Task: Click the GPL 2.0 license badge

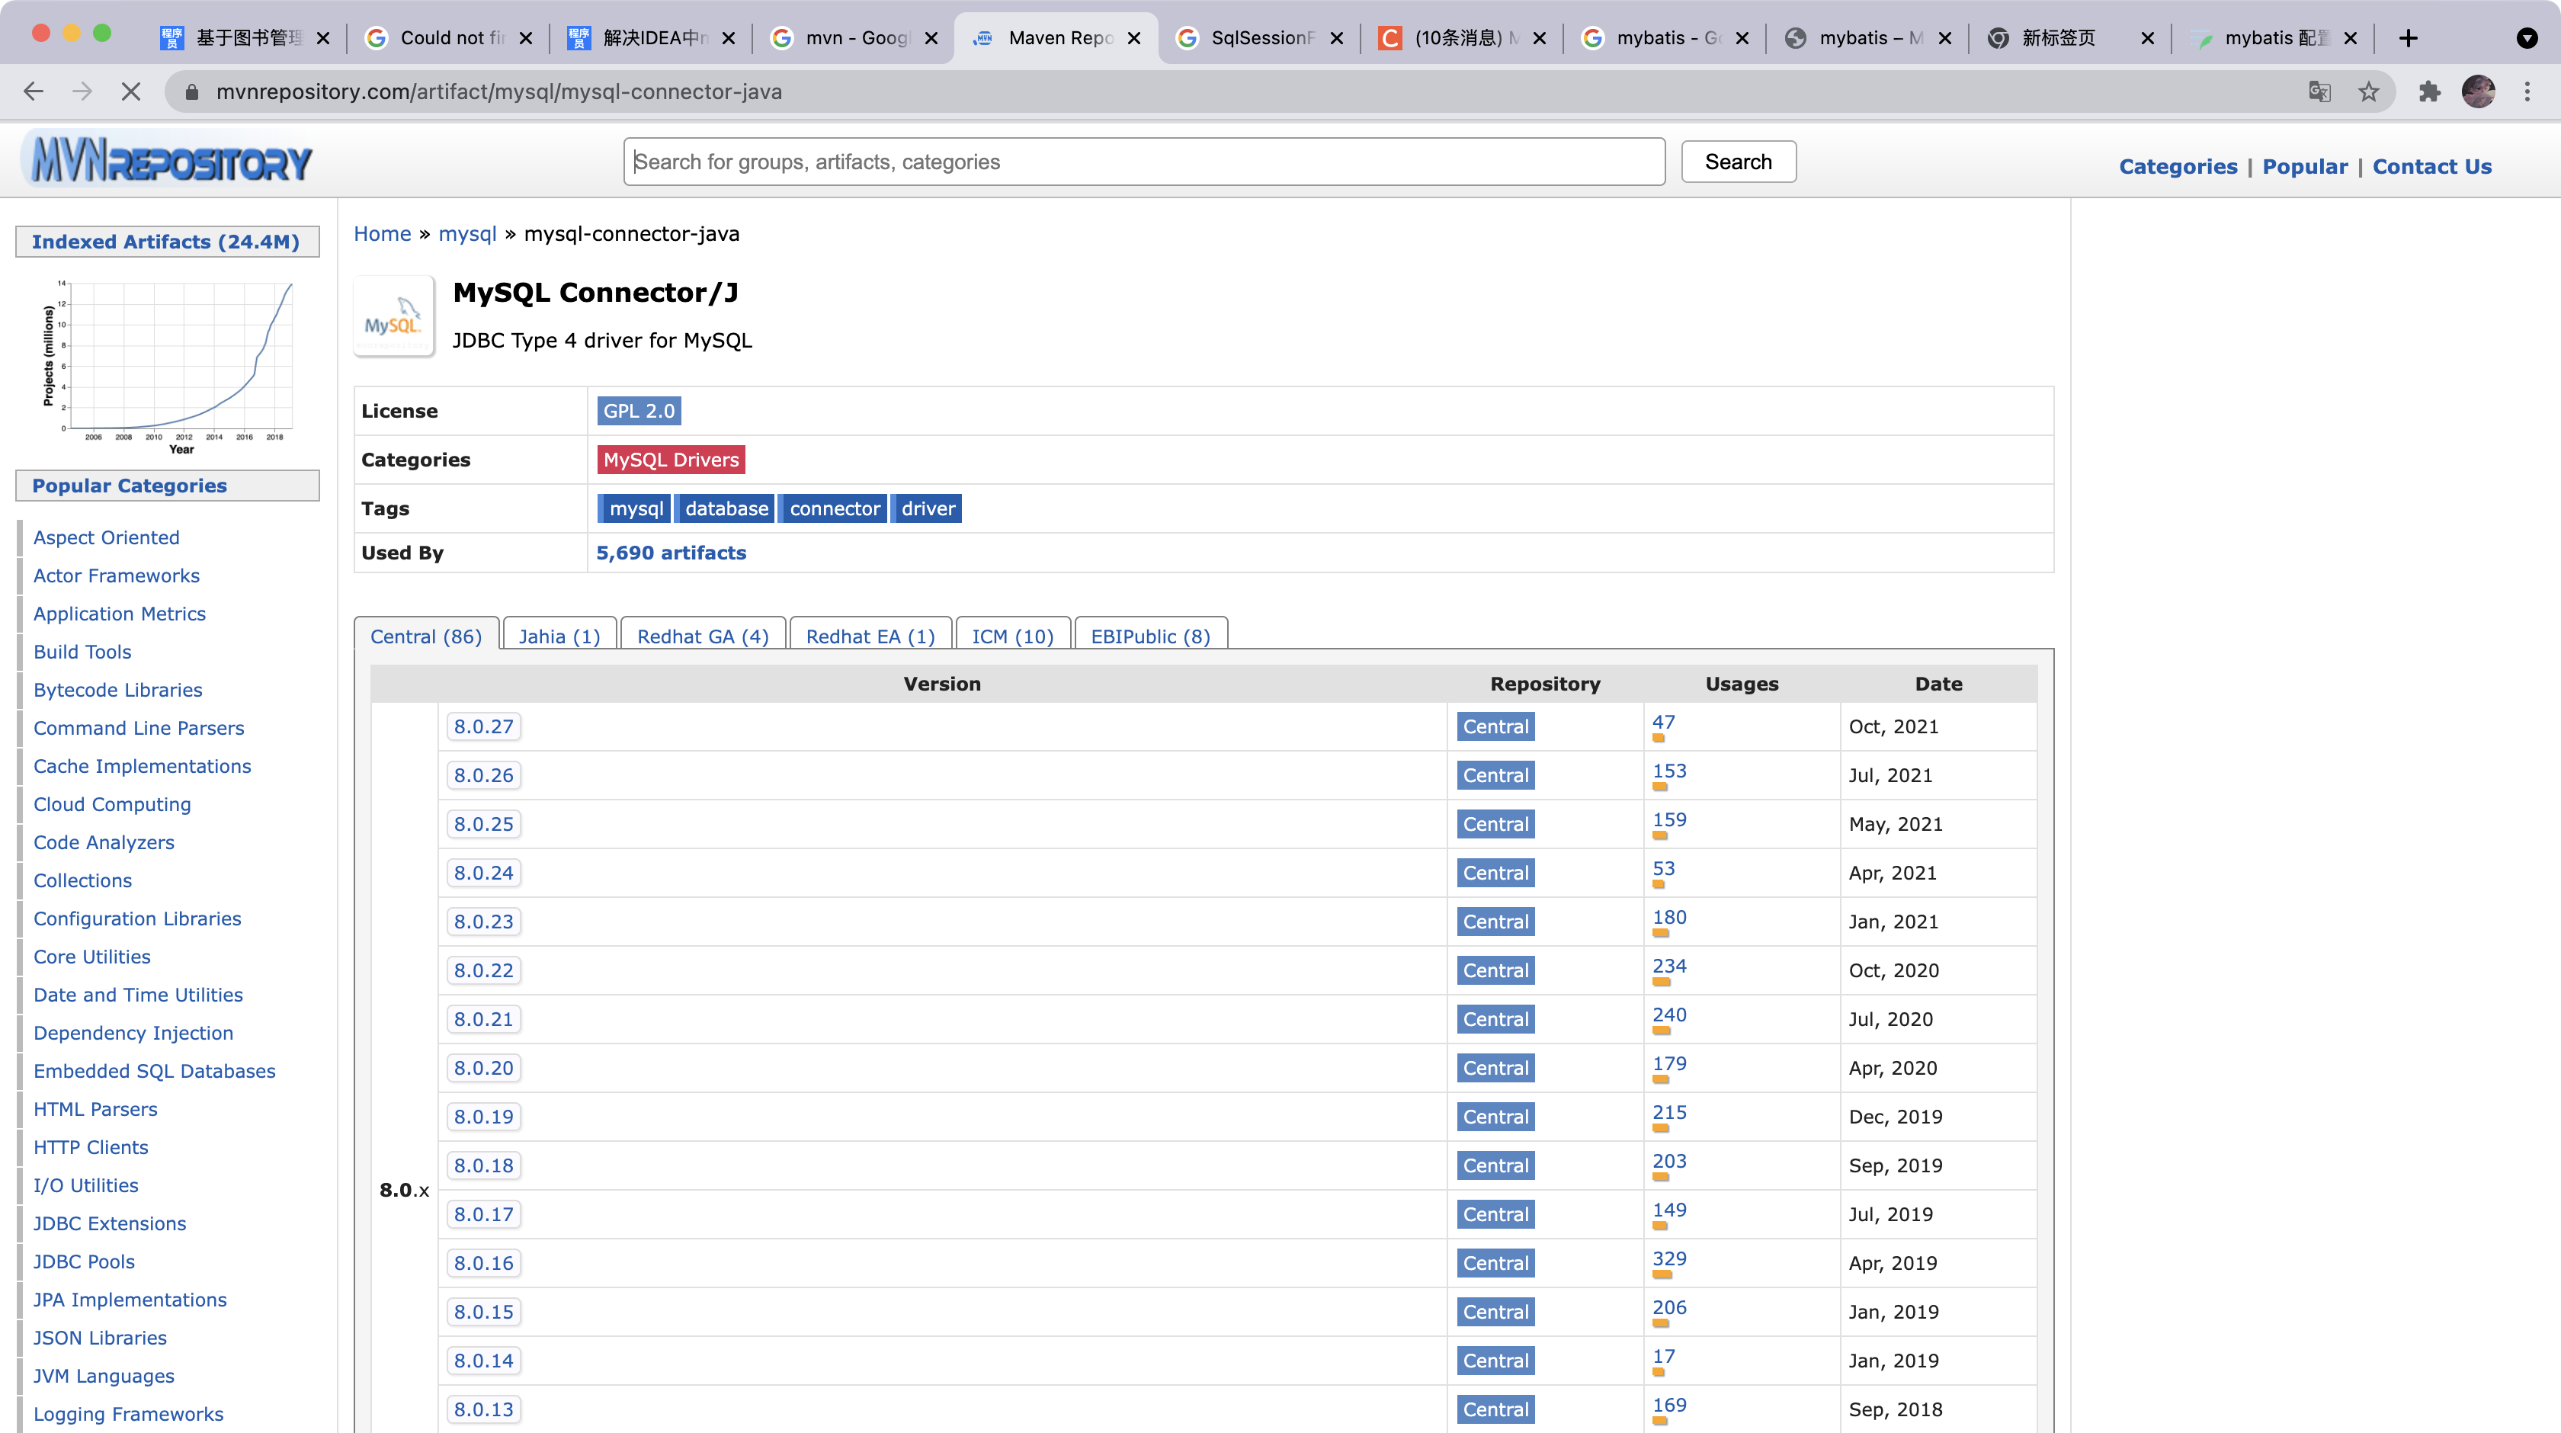Action: pos(638,411)
